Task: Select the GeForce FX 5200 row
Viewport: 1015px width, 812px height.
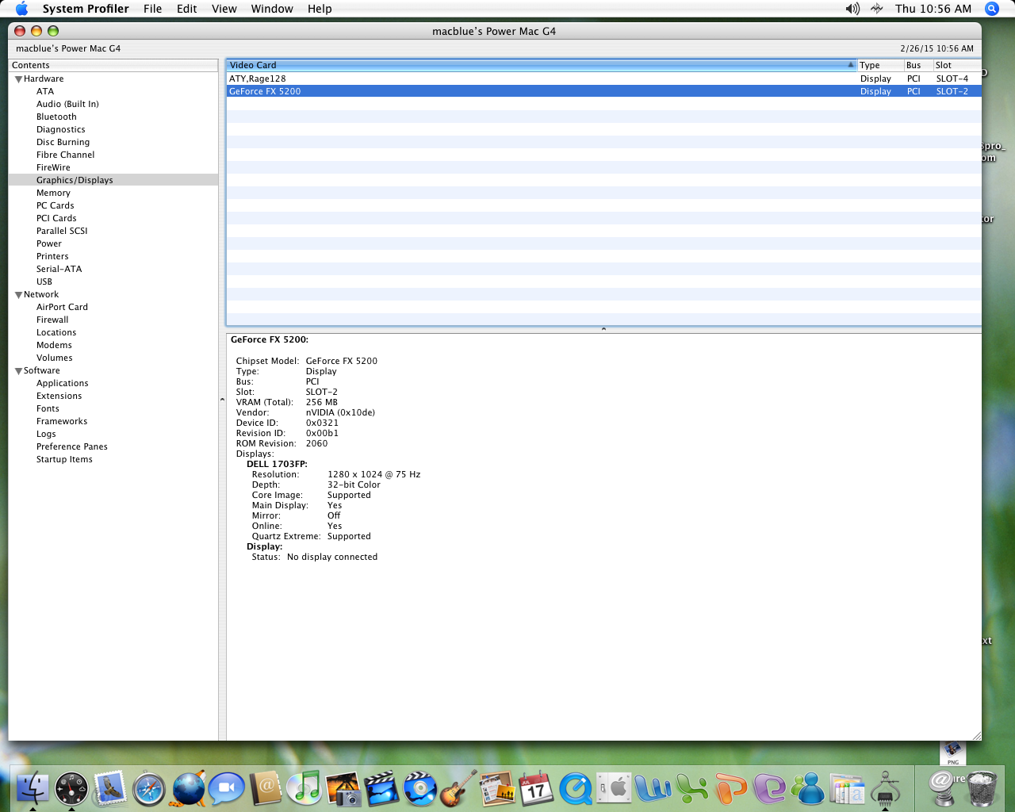Action: click(x=603, y=91)
